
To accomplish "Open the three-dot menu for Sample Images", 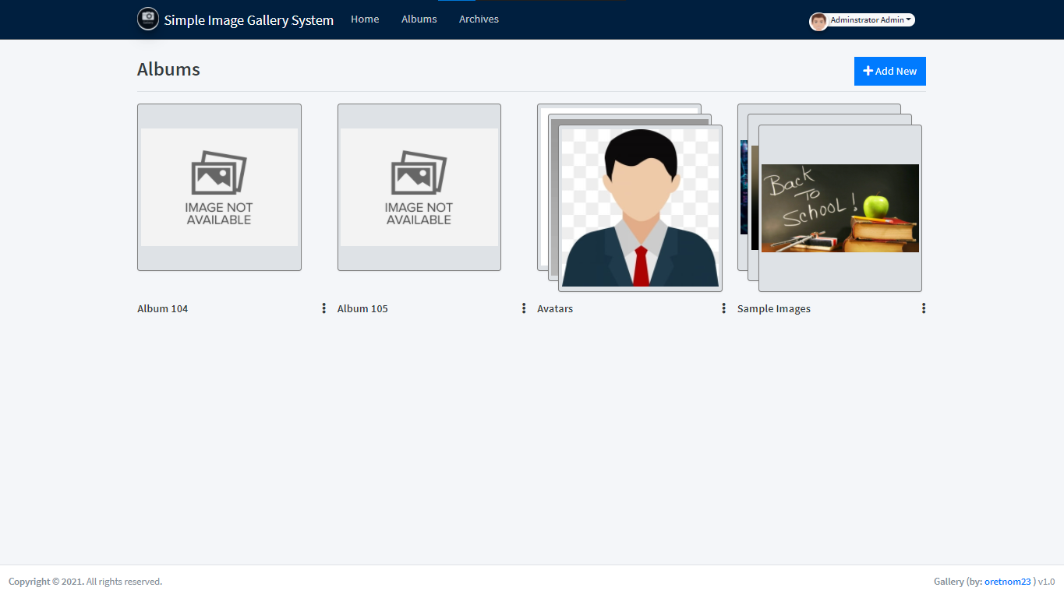I will point(924,308).
